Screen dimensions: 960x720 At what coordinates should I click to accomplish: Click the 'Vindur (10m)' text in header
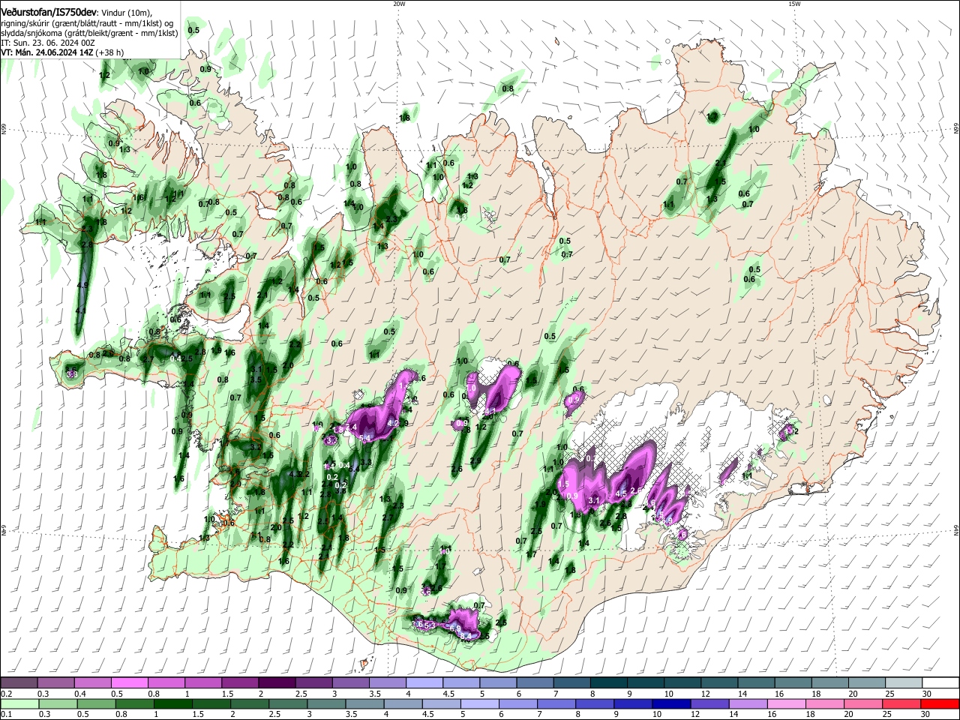126,13
